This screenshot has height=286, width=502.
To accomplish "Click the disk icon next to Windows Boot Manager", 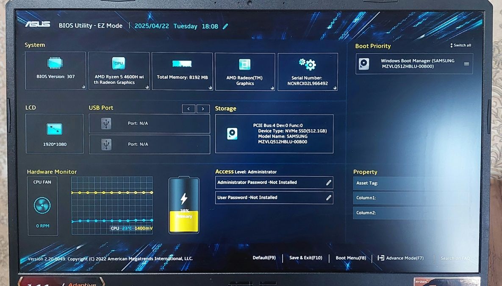I will [x=364, y=64].
